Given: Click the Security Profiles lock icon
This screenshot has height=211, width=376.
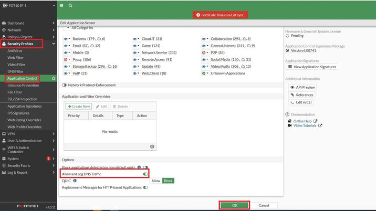Looking at the screenshot, I should coord(4,44).
